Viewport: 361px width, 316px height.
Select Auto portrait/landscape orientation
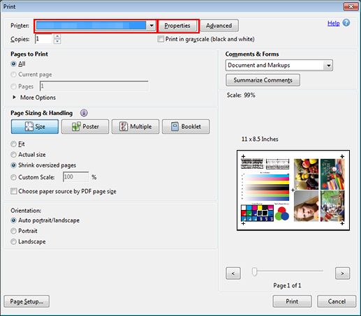pyautogui.click(x=13, y=220)
